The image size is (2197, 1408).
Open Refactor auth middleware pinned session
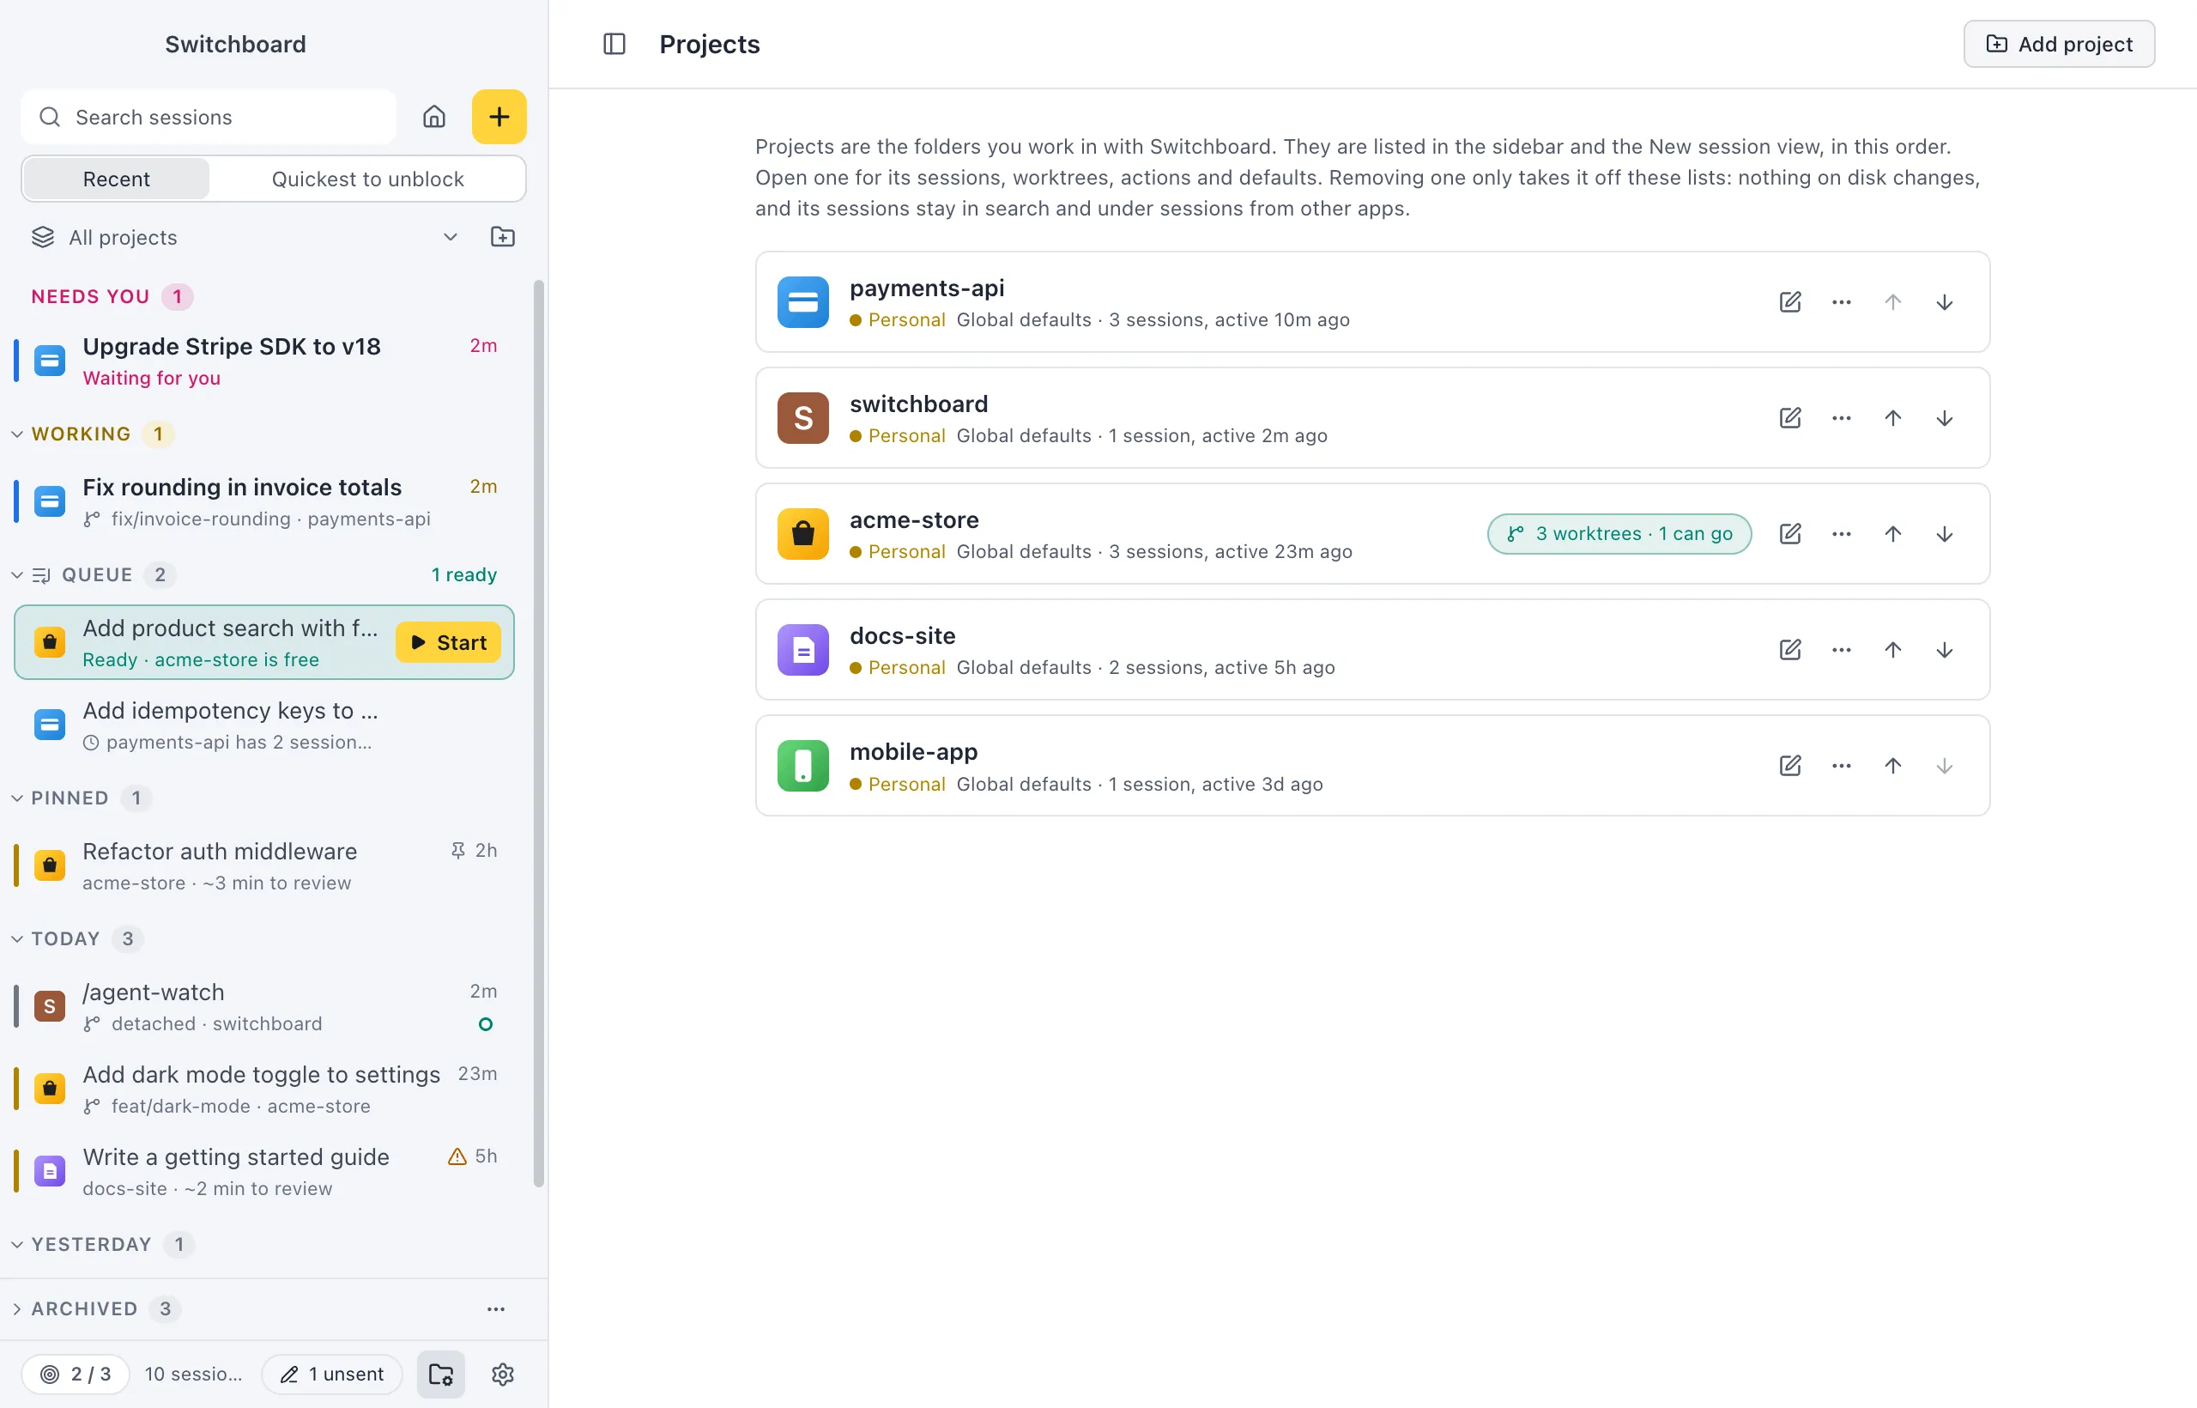coord(264,865)
